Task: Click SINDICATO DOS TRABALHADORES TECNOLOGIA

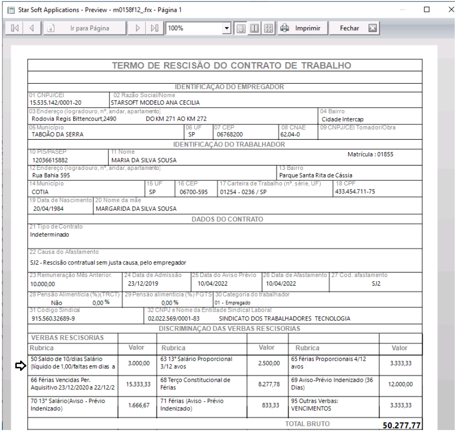Action: click(x=285, y=319)
